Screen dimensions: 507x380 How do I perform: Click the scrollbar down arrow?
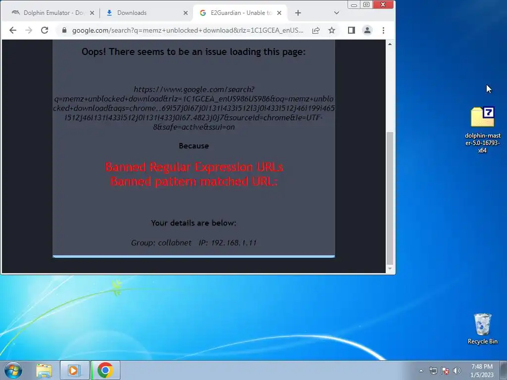click(390, 269)
